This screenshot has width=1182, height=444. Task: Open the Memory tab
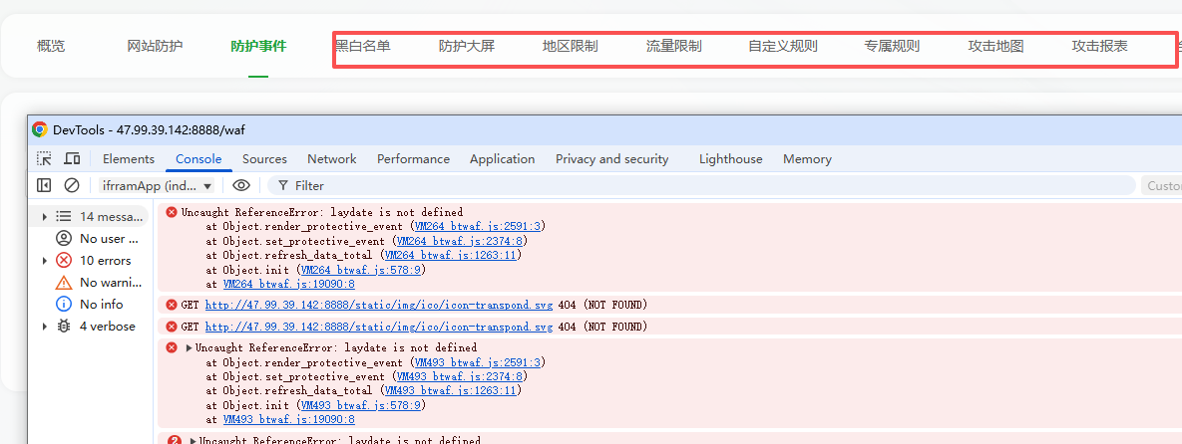807,159
